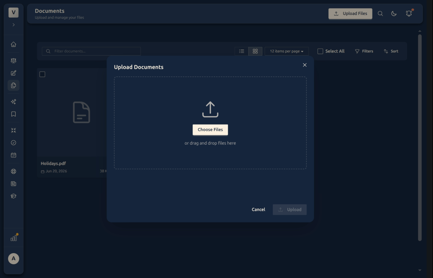Switch to grid view
This screenshot has width=433, height=278.
click(255, 51)
